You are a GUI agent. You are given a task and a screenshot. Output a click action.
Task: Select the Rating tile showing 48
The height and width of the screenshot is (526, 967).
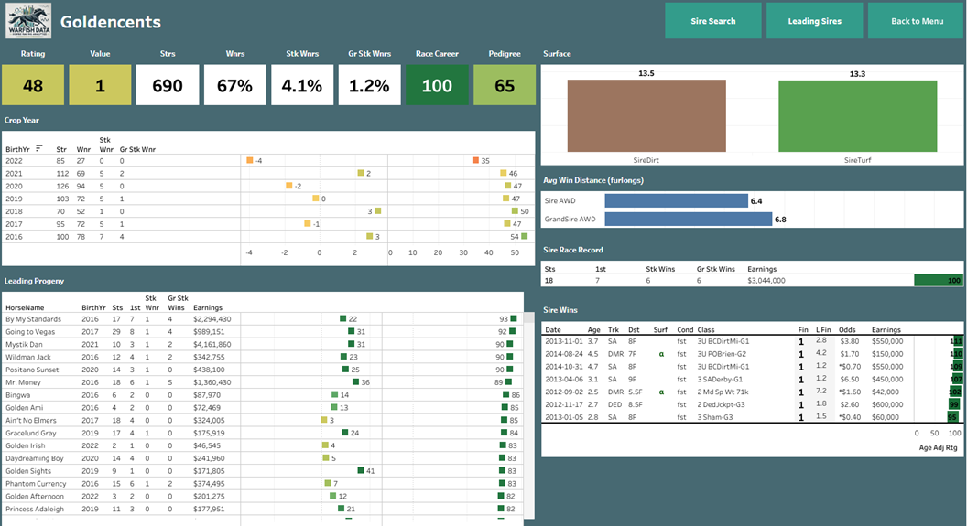(33, 85)
